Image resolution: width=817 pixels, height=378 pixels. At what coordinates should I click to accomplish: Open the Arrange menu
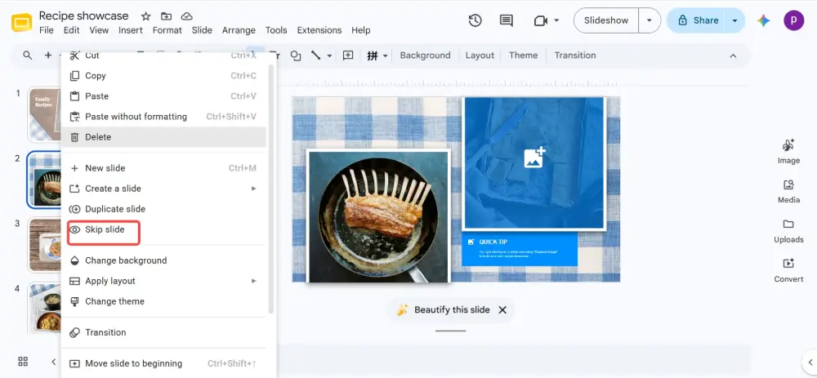pos(239,30)
